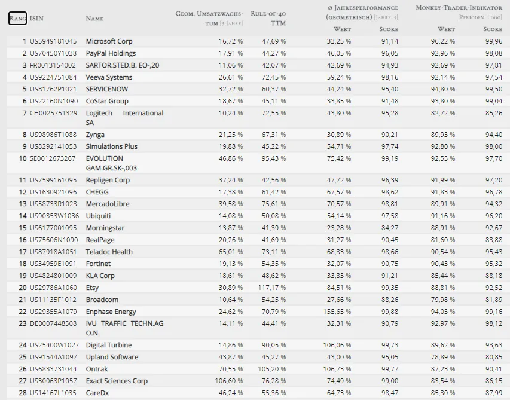
Task: Sort table by Name column header
Action: (94, 18)
